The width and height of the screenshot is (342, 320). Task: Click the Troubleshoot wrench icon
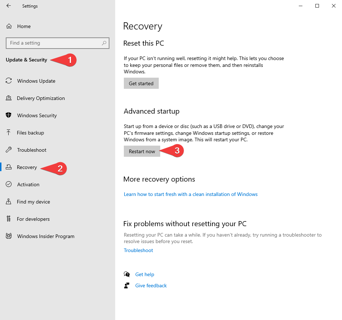(x=9, y=150)
